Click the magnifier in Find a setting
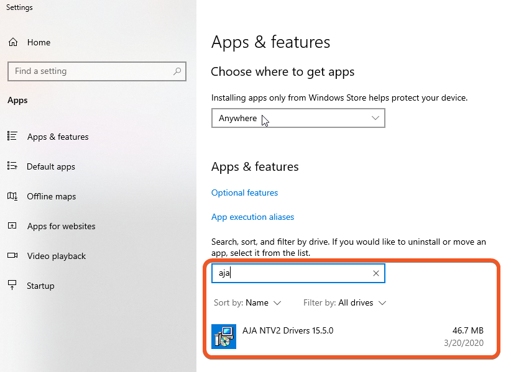 coord(177,71)
